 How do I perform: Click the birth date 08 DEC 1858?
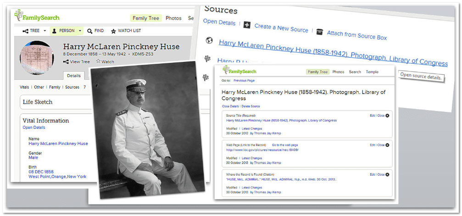41,172
